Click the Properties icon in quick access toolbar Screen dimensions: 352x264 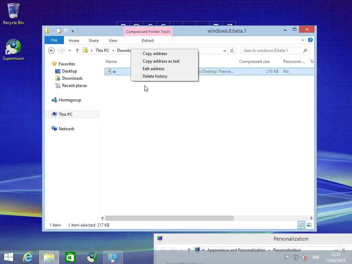pos(58,31)
